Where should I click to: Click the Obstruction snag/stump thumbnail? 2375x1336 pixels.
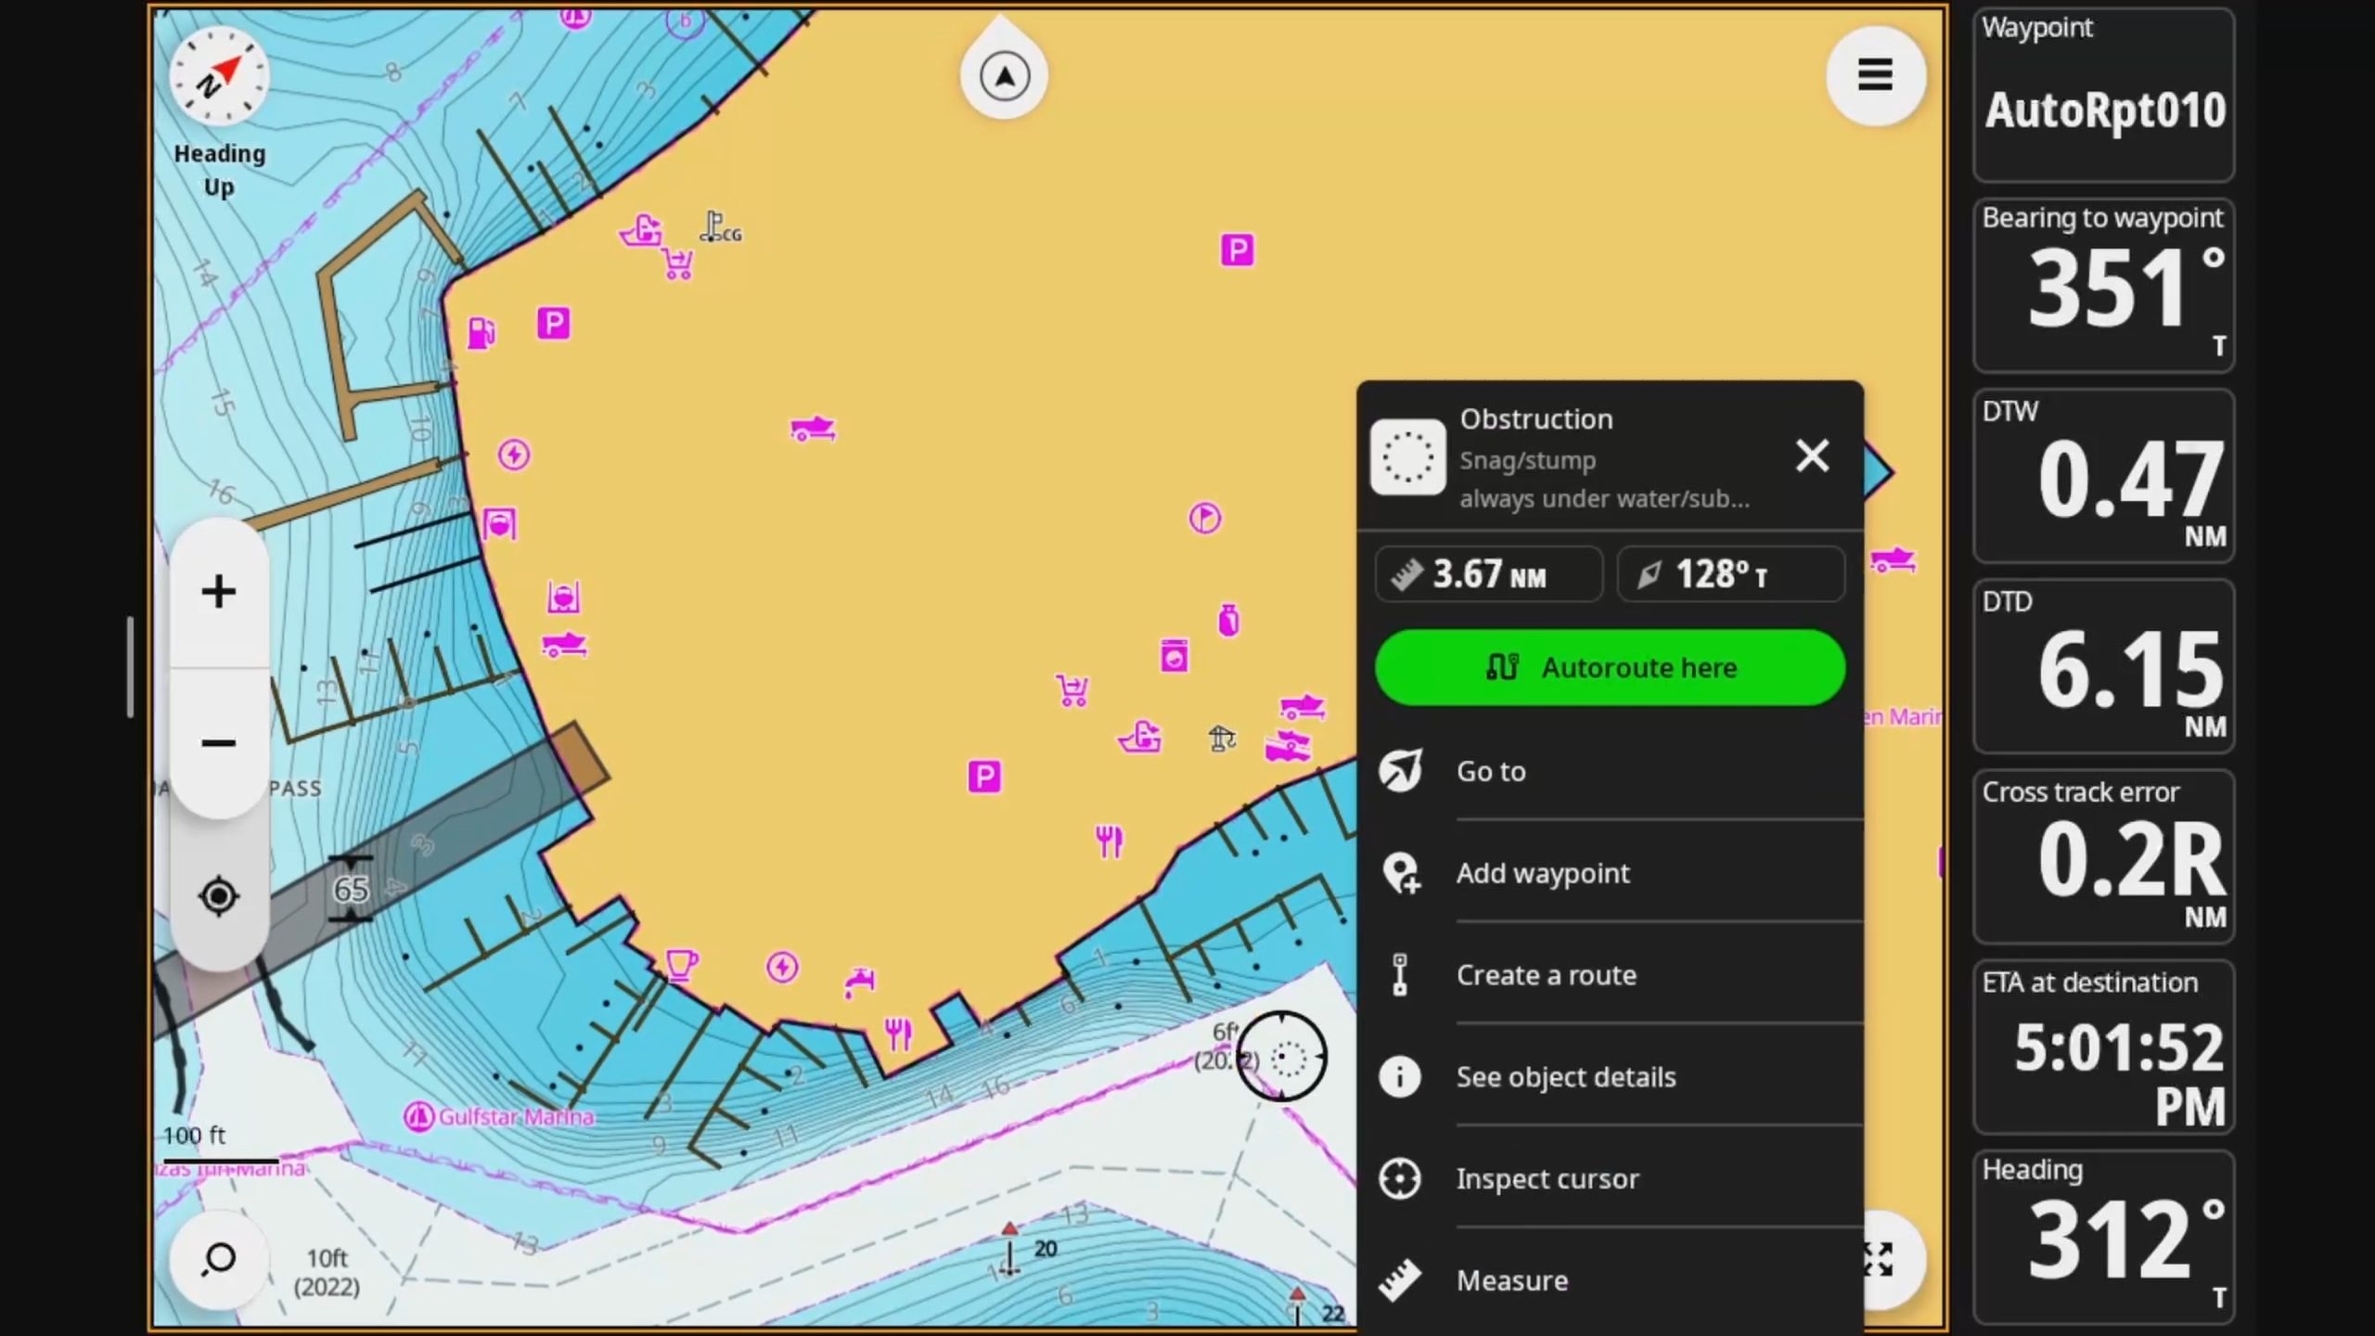[1407, 457]
